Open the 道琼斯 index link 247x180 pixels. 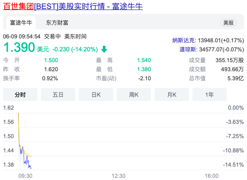coord(188,50)
